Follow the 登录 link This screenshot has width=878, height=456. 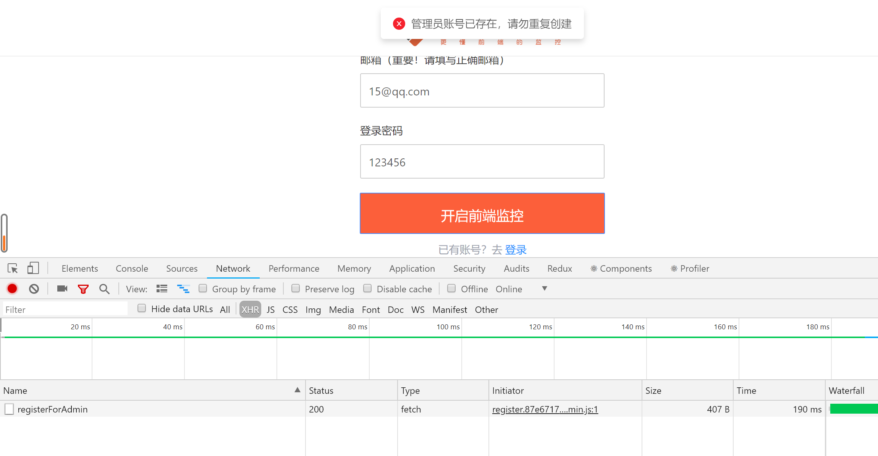point(516,250)
